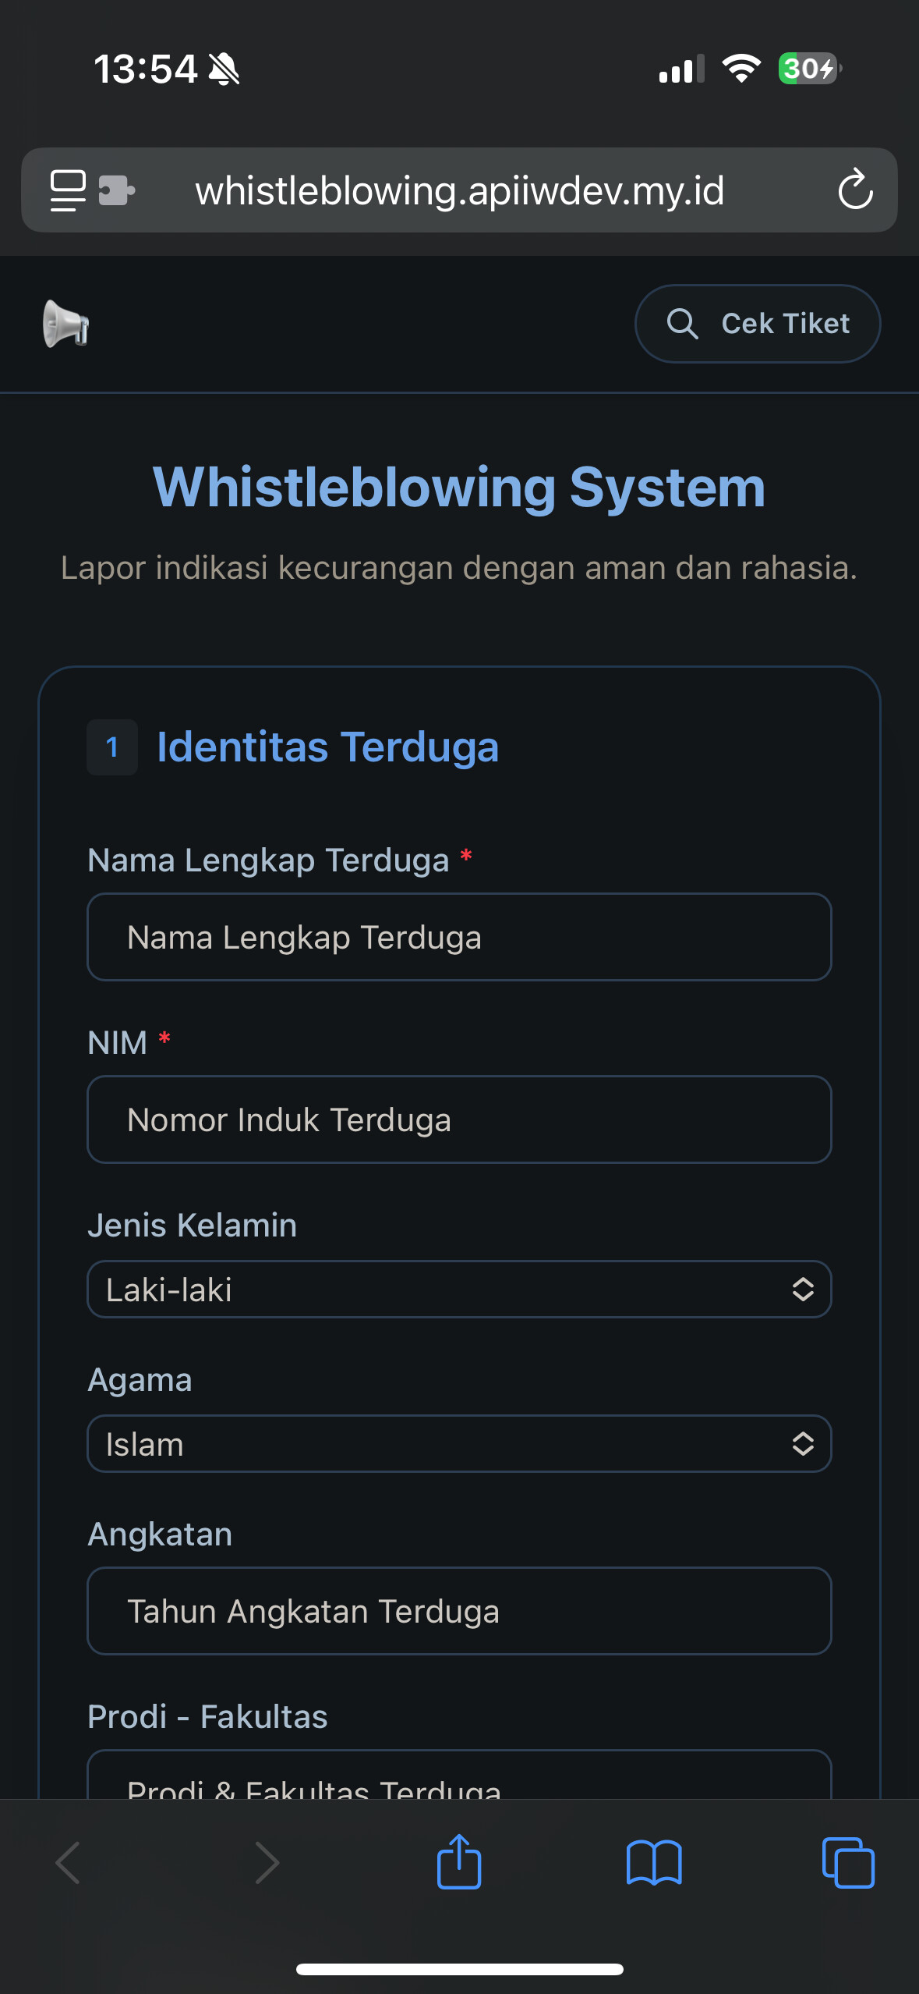
Task: Reload the page with refresh icon
Action: [855, 190]
